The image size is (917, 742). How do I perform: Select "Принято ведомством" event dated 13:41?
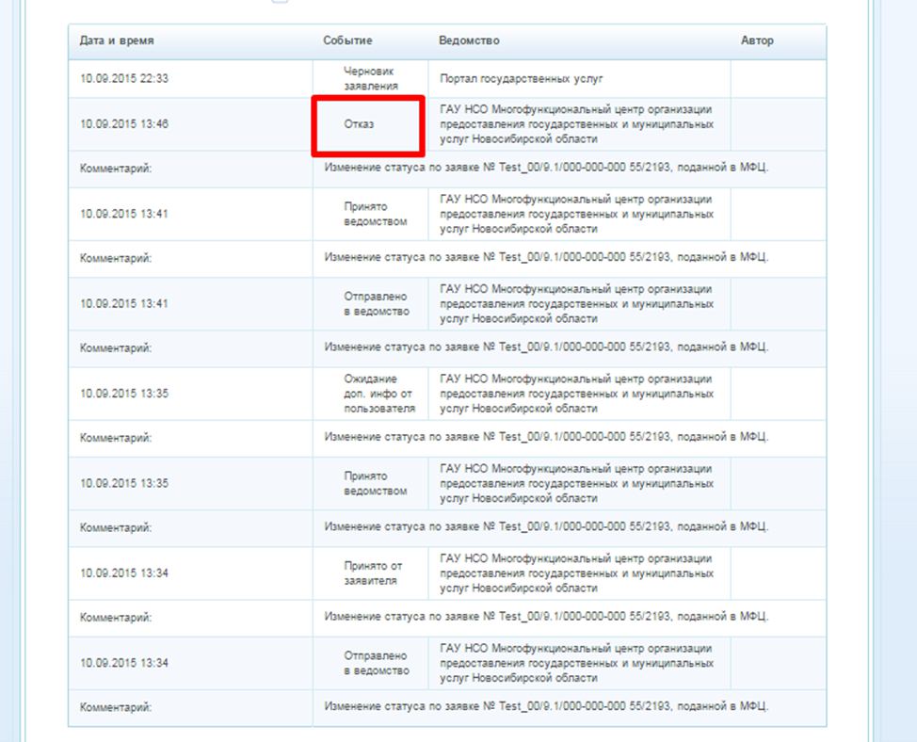[376, 214]
